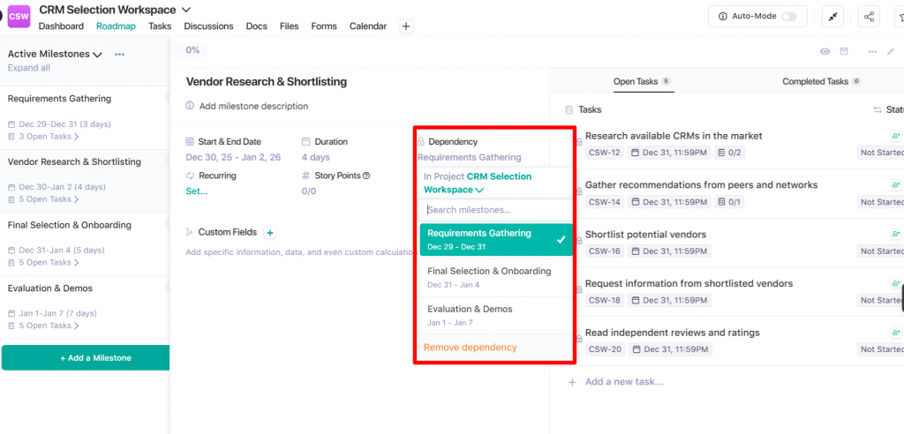Viewport: 904px width, 434px height.
Task: Click the milestone panel minimize arrows icon
Action: click(890, 51)
